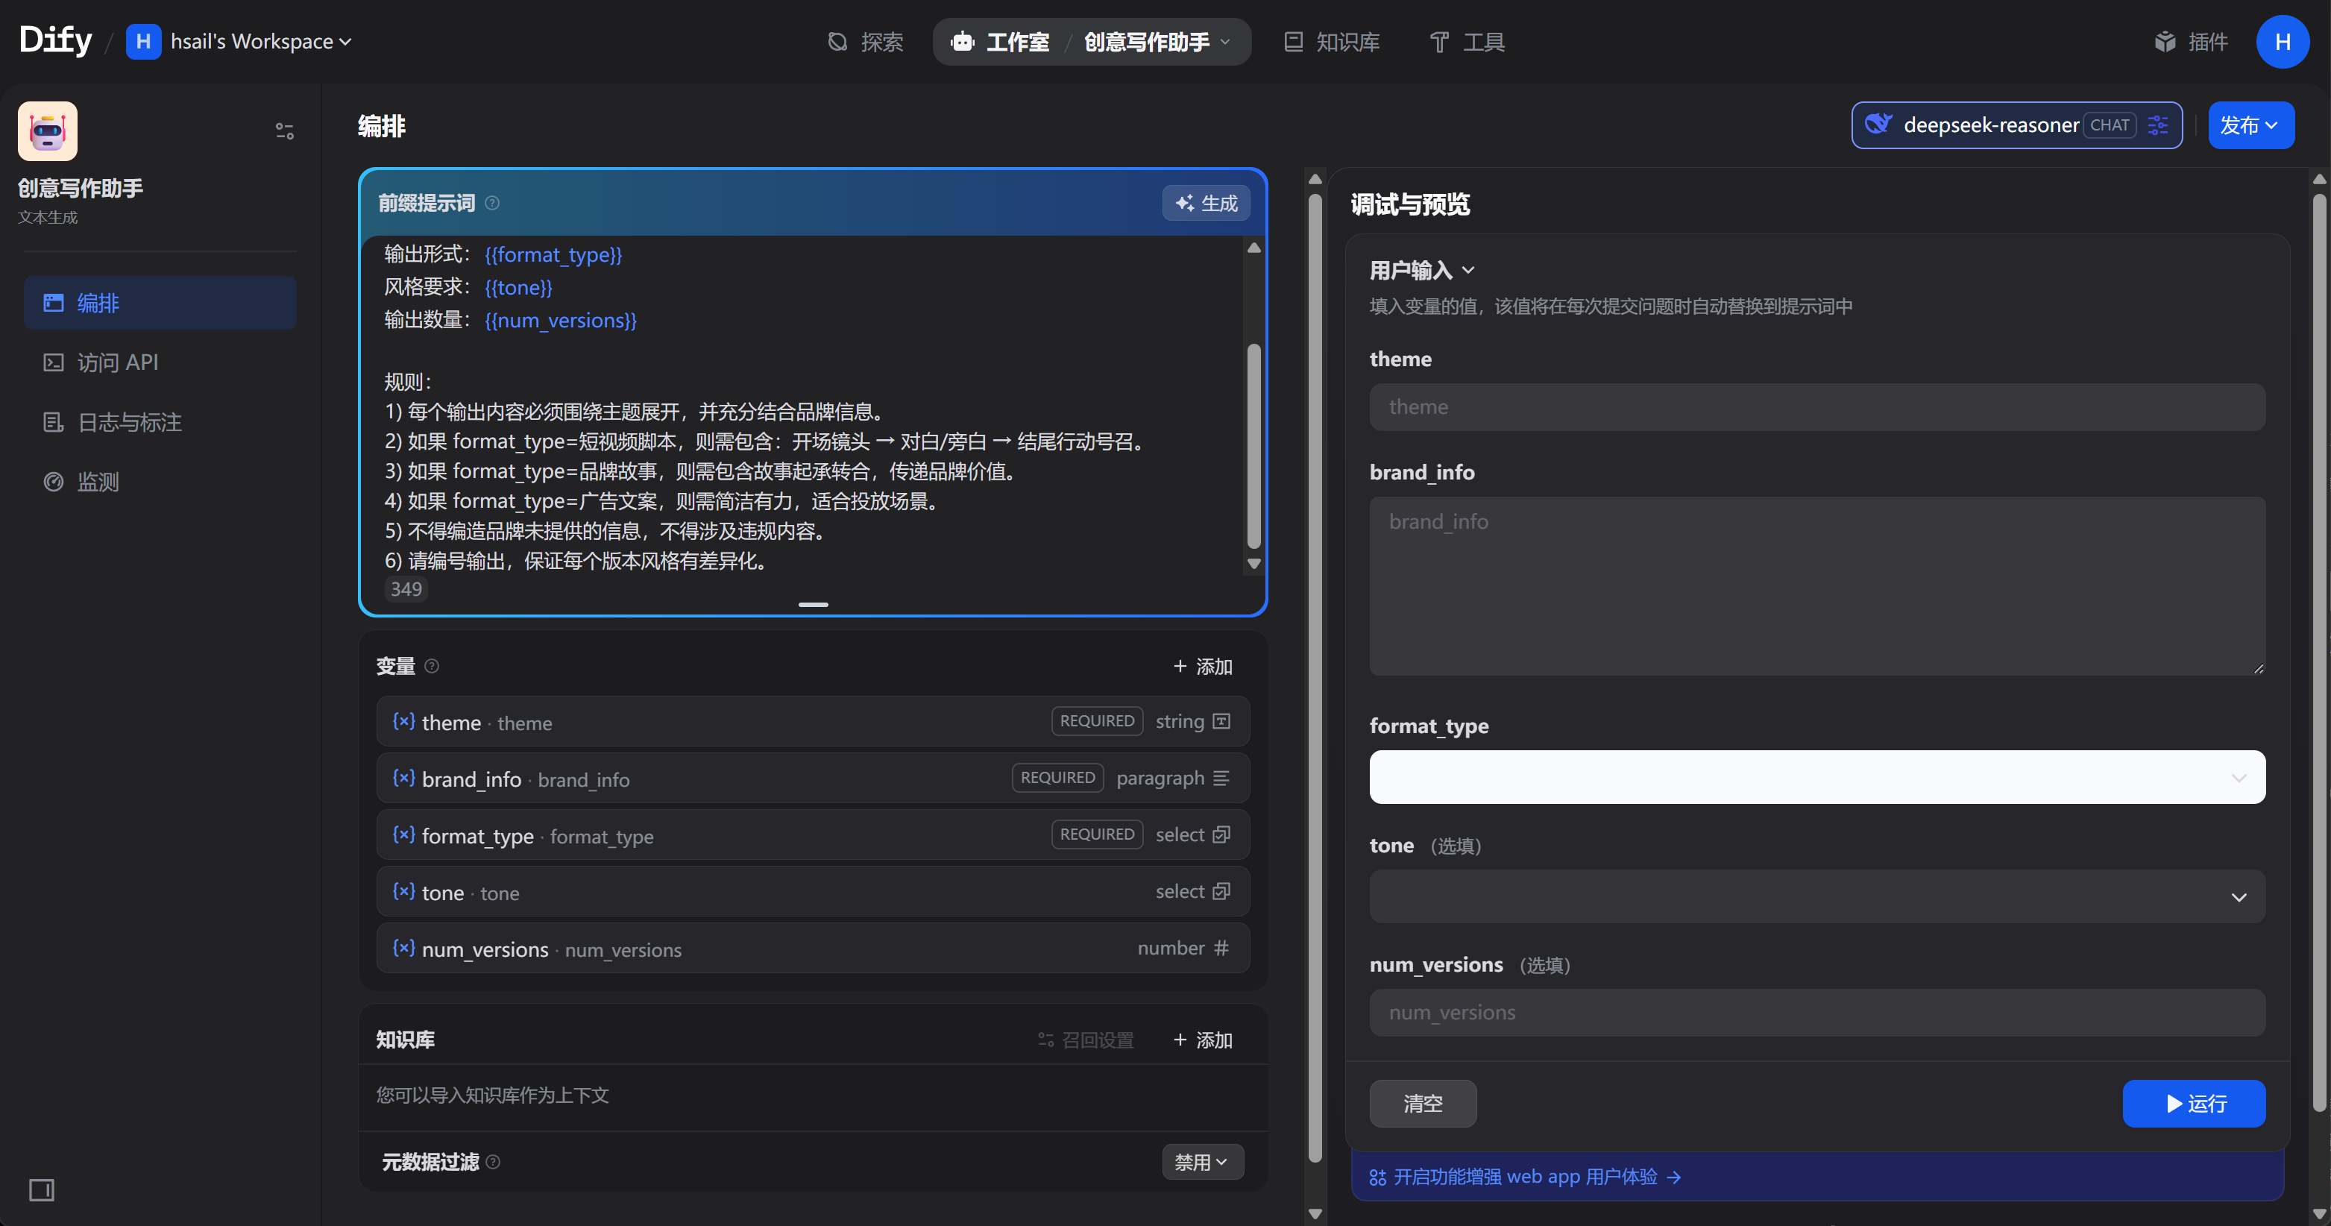The width and height of the screenshot is (2331, 1226).
Task: Expand the 创意写作助手 app switcher
Action: click(x=1157, y=42)
